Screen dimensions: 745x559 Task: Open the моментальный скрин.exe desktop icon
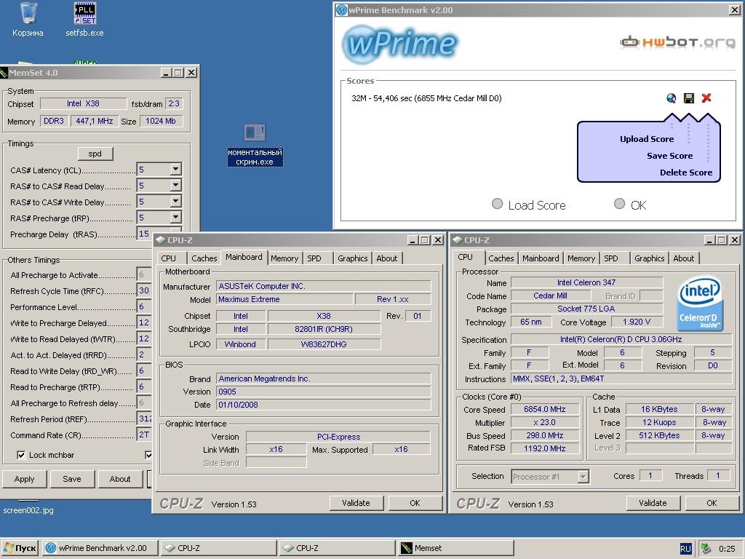[x=255, y=145]
